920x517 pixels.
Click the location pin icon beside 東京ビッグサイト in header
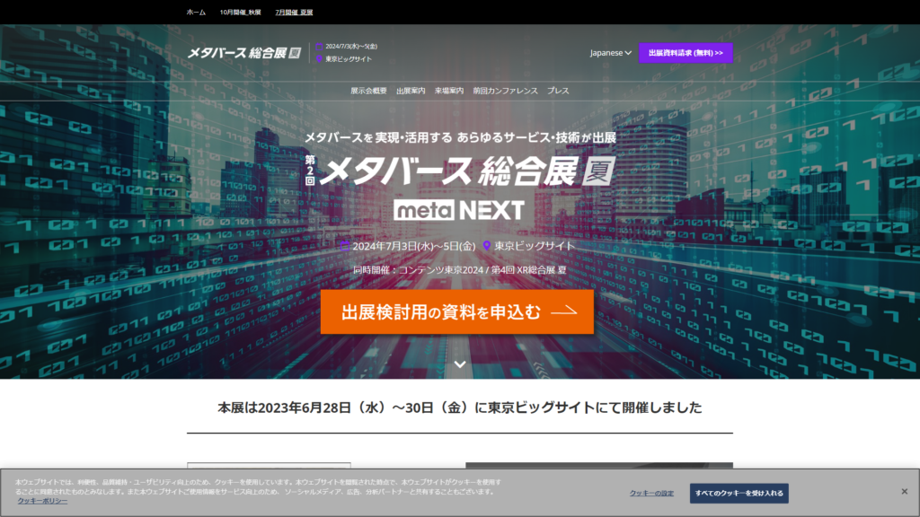(319, 59)
